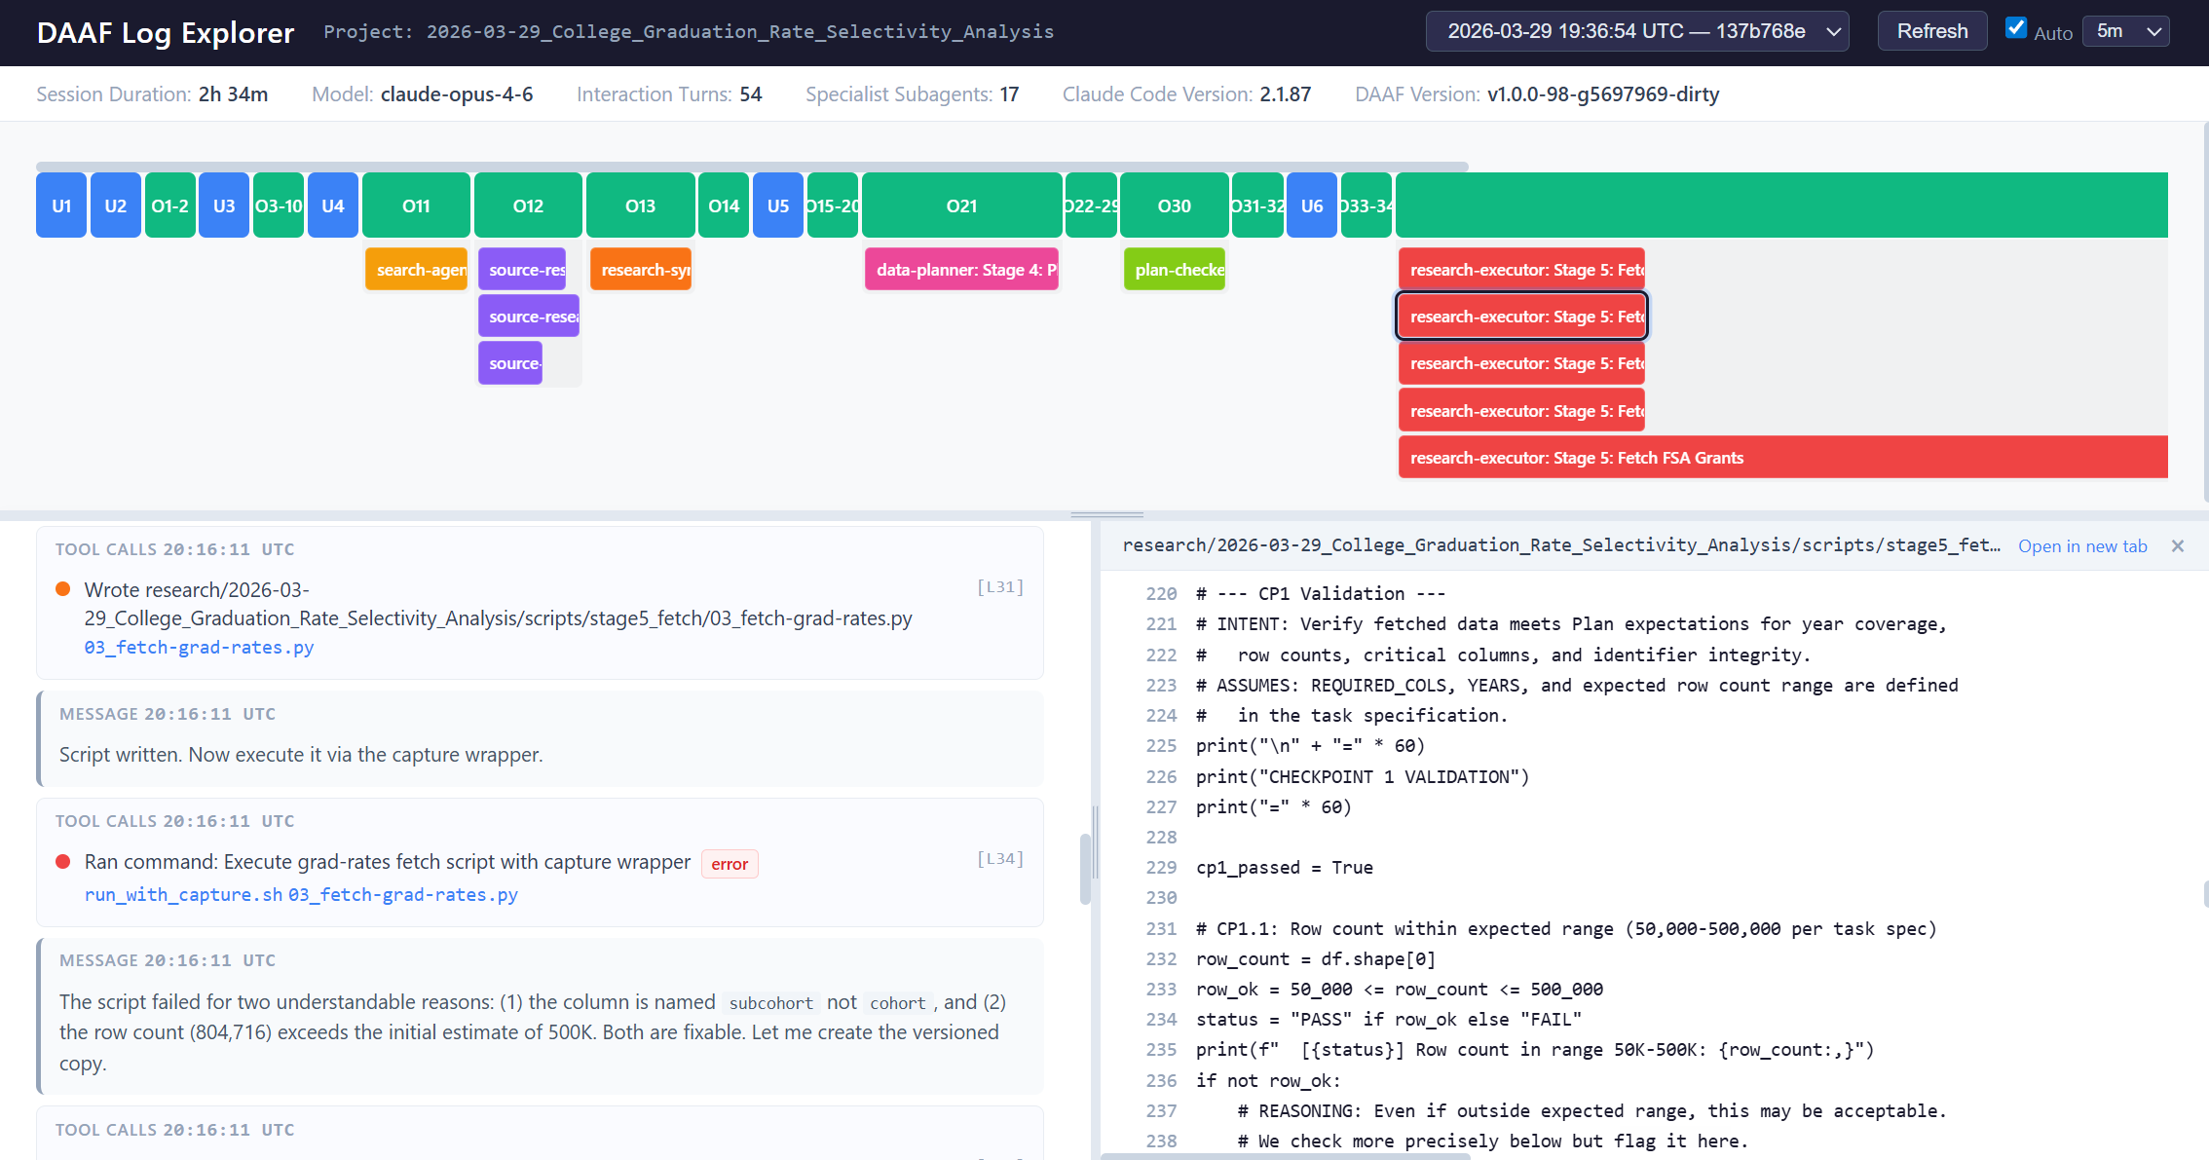Open the run_with_capture.sh link
The height and width of the screenshot is (1160, 2209).
(x=183, y=895)
